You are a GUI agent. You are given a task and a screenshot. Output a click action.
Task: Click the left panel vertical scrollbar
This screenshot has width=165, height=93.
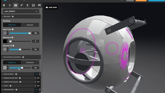click(x=42, y=50)
